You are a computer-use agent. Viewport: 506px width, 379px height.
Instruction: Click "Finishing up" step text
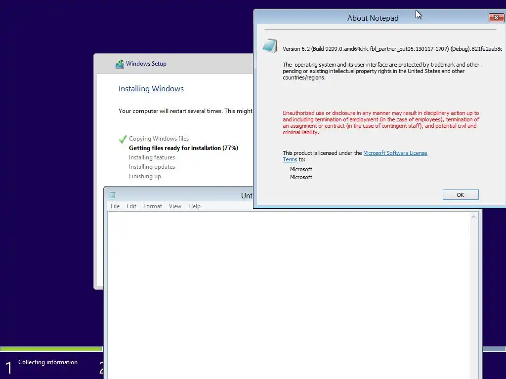click(x=145, y=176)
